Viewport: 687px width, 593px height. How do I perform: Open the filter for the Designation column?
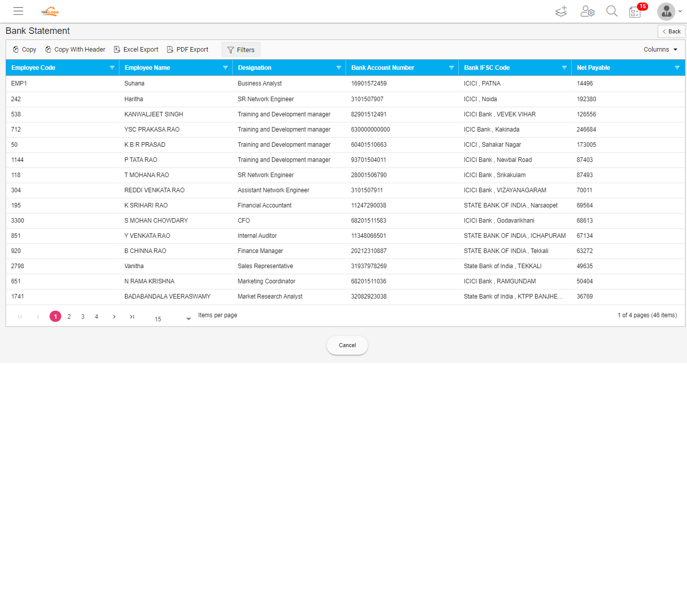point(338,68)
